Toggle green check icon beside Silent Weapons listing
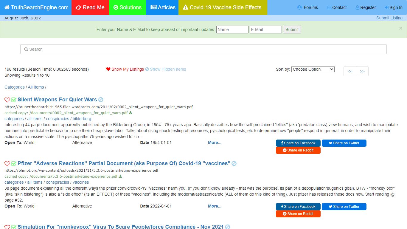This screenshot has height=229, width=407. (14, 100)
